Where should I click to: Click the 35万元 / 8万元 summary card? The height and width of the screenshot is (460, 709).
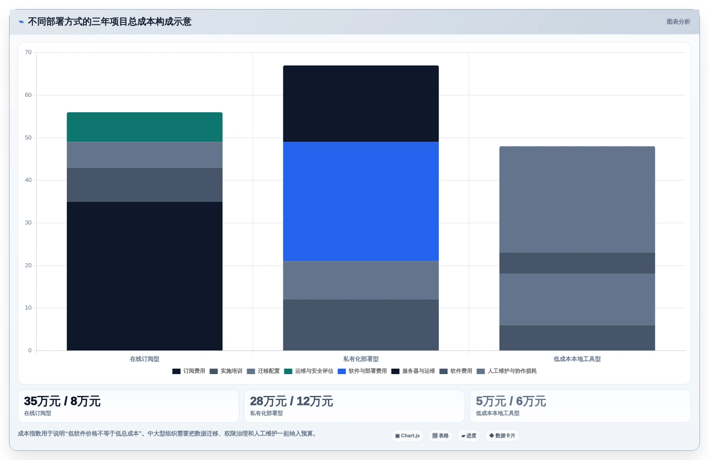tap(129, 406)
